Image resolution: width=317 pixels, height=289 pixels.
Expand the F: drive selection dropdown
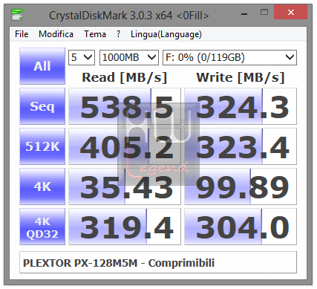click(229, 57)
